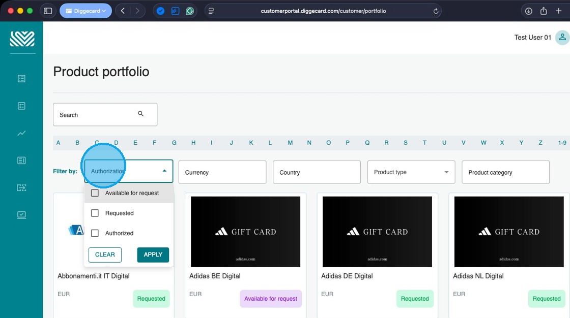
Task: Go back with the Safari back arrow
Action: 123,11
